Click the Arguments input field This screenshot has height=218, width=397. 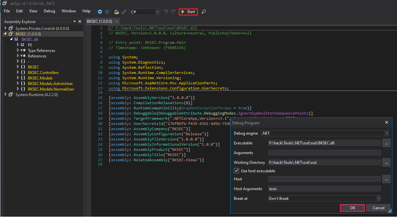324,153
